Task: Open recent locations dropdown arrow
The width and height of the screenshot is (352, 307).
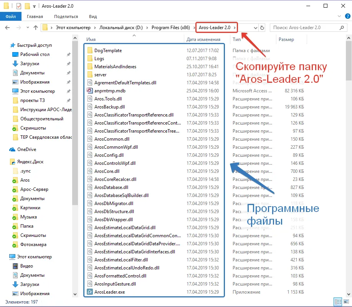Action: (x=28, y=28)
